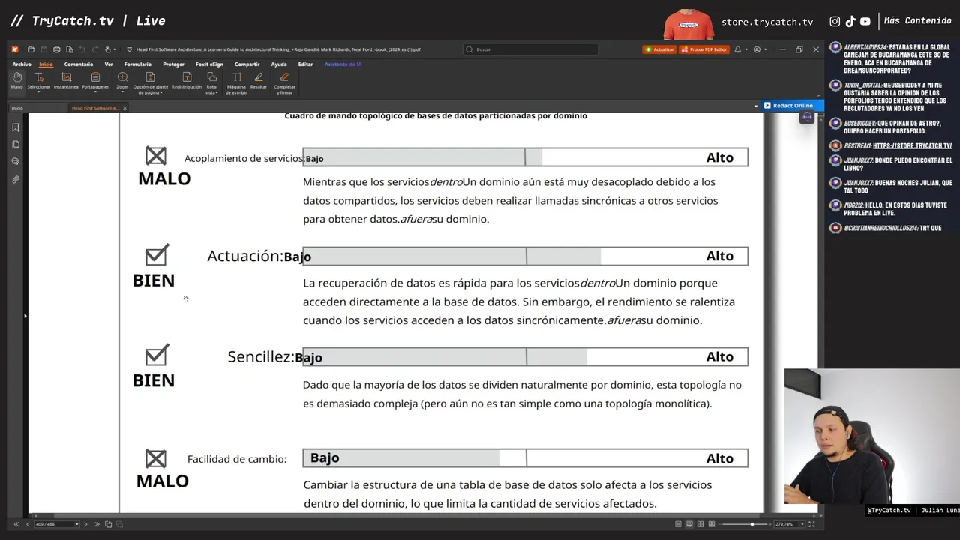
Task: Jump to the last page button
Action: pos(97,524)
